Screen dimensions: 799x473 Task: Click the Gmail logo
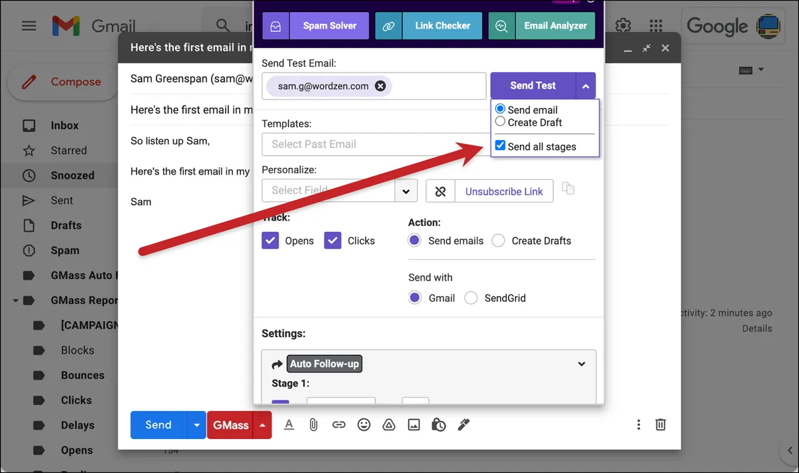94,26
